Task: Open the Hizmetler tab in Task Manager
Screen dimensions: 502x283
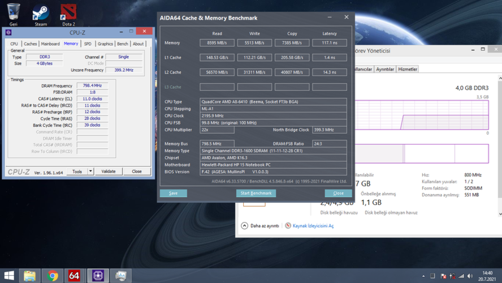Action: (x=408, y=69)
